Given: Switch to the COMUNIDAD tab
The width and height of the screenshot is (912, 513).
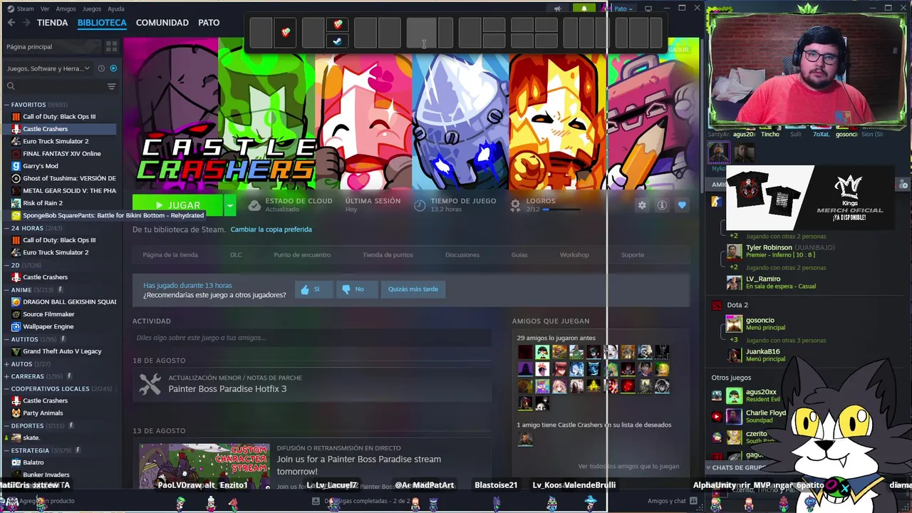Looking at the screenshot, I should tap(162, 23).
